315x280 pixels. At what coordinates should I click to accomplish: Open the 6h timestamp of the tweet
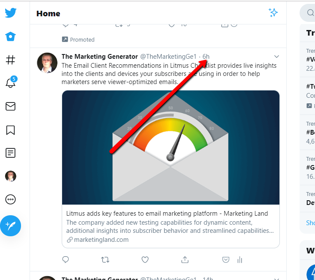[206, 57]
